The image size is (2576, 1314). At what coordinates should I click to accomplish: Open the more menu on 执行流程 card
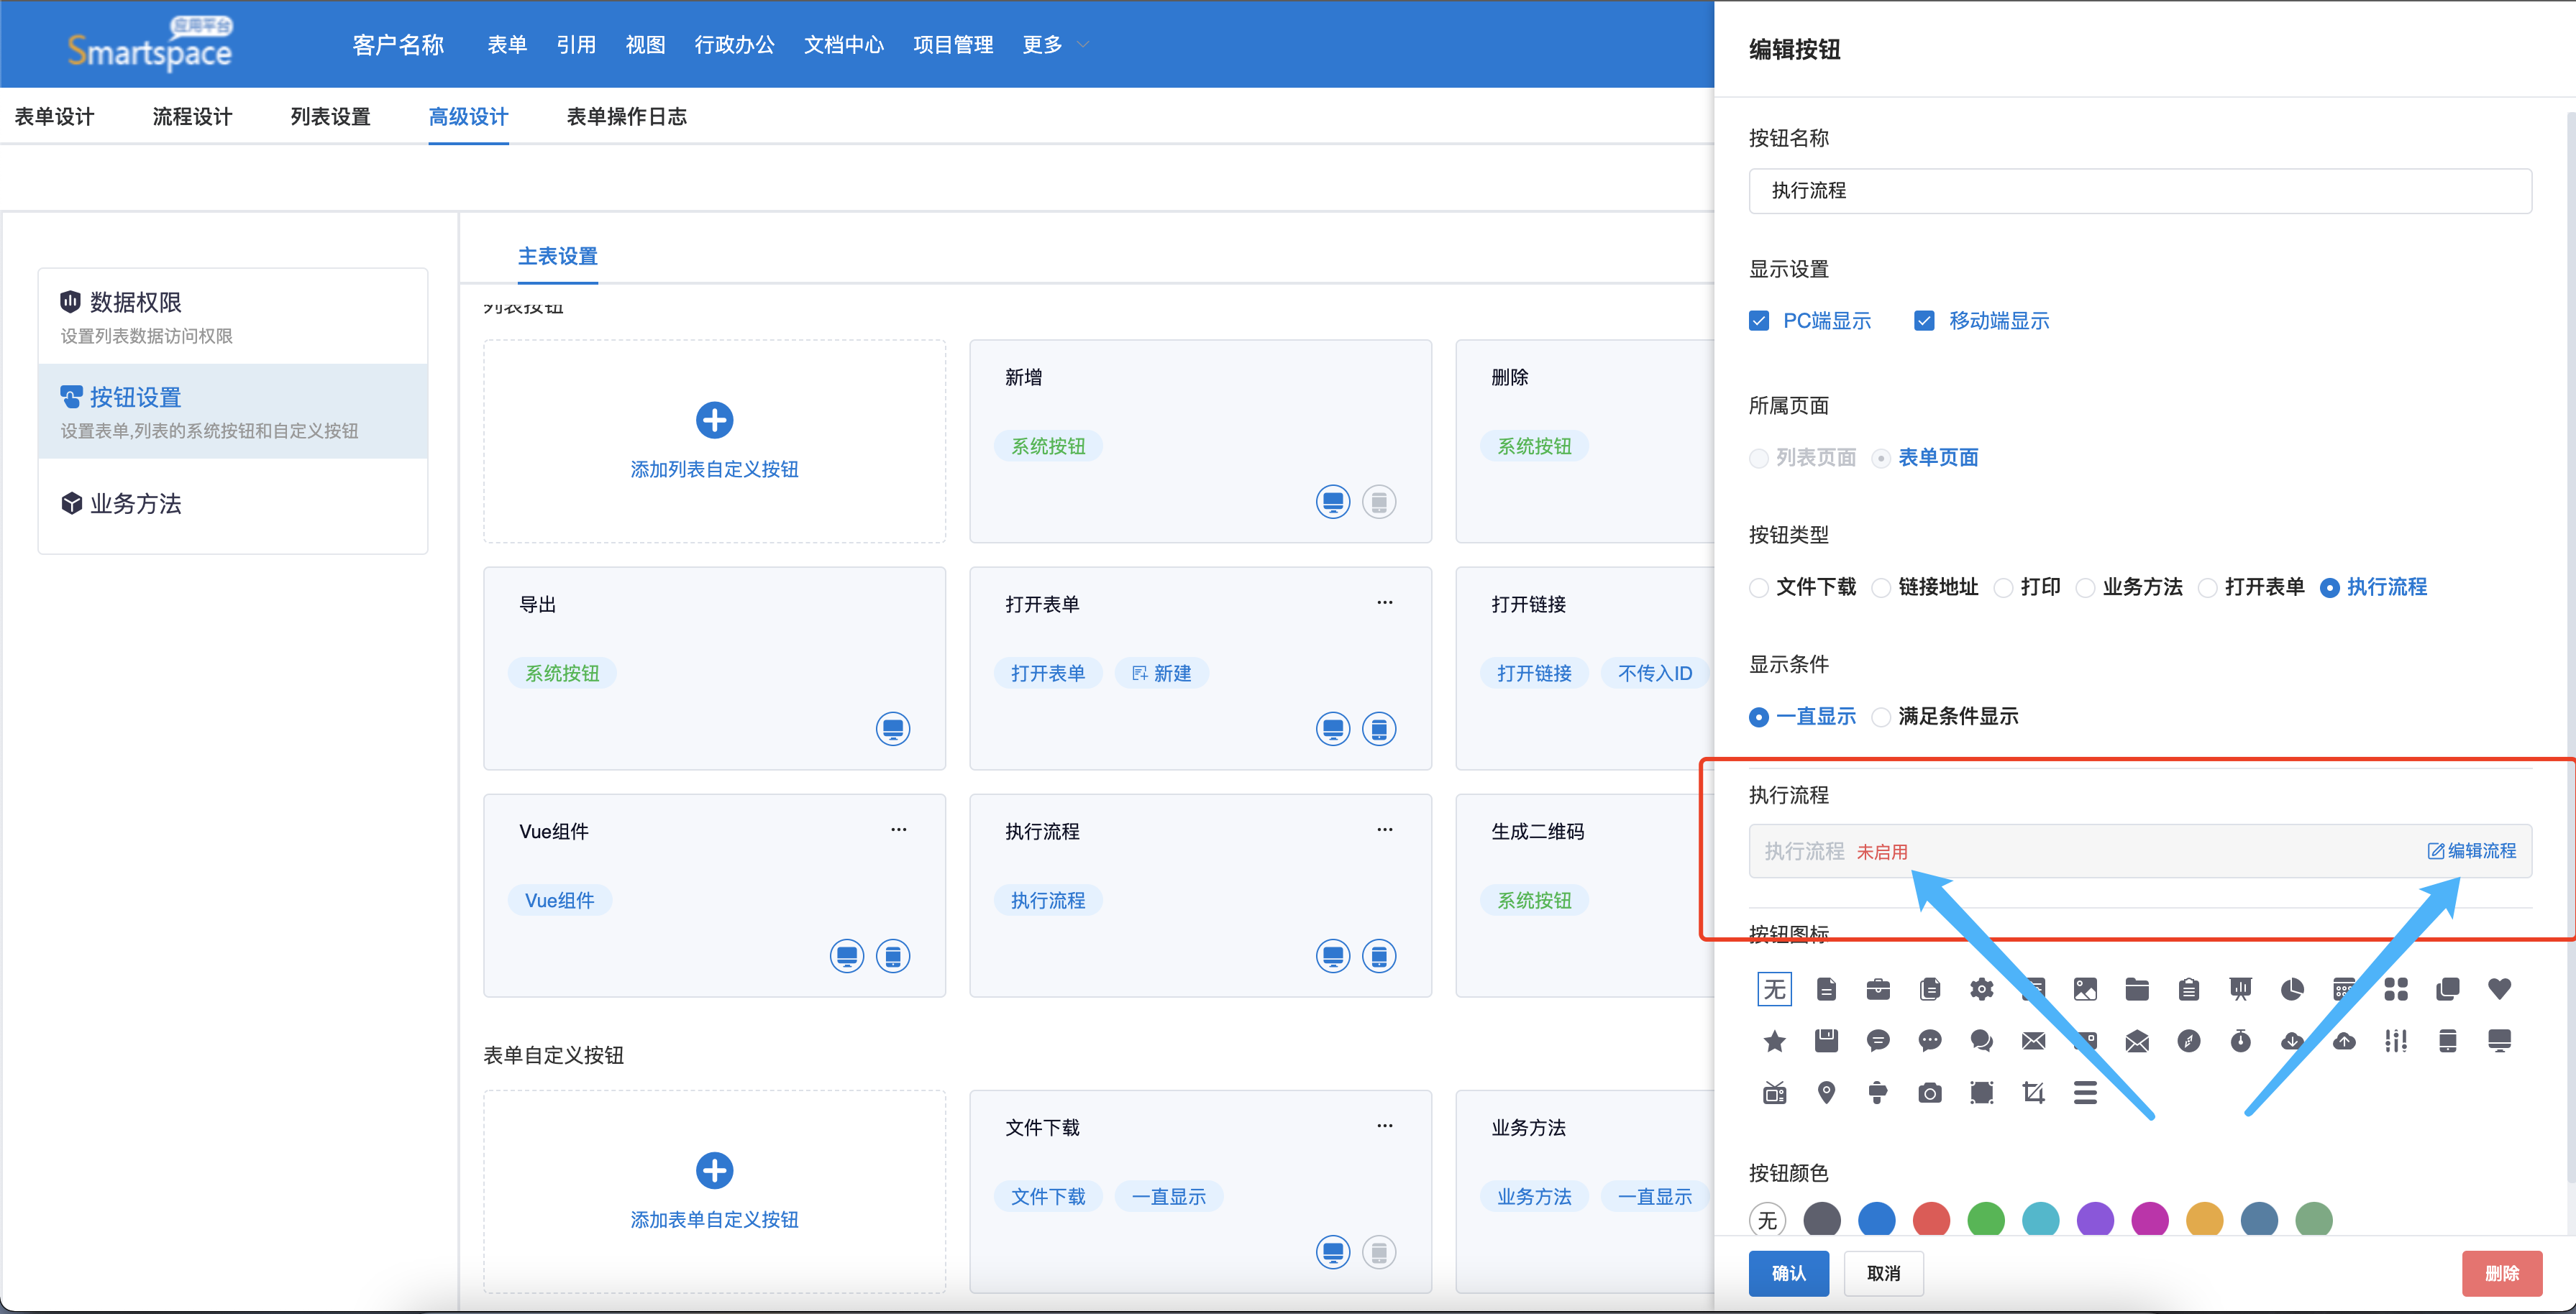coord(1384,830)
